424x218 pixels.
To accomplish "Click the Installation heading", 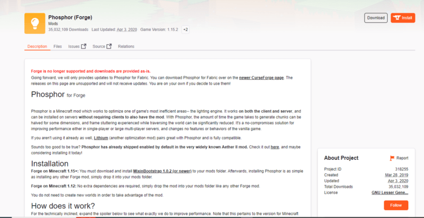I will (50, 163).
